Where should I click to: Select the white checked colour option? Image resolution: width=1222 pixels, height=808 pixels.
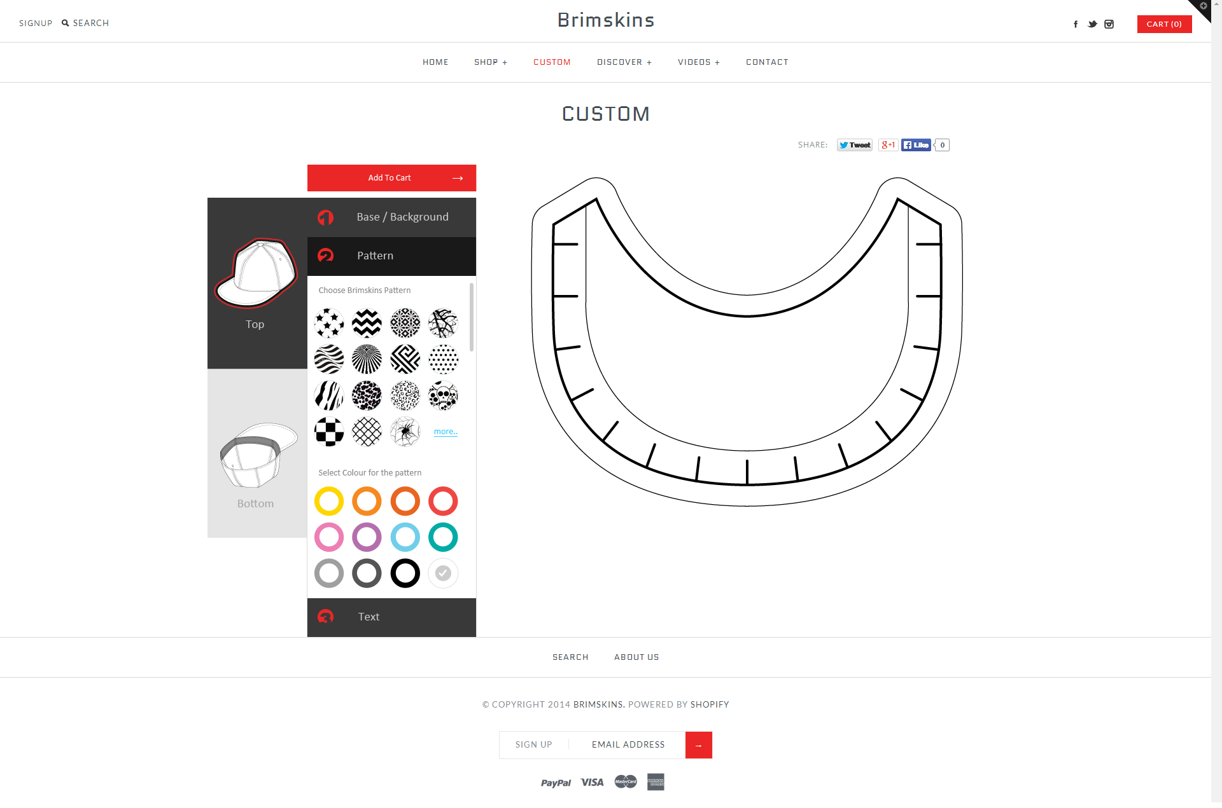tap(444, 573)
